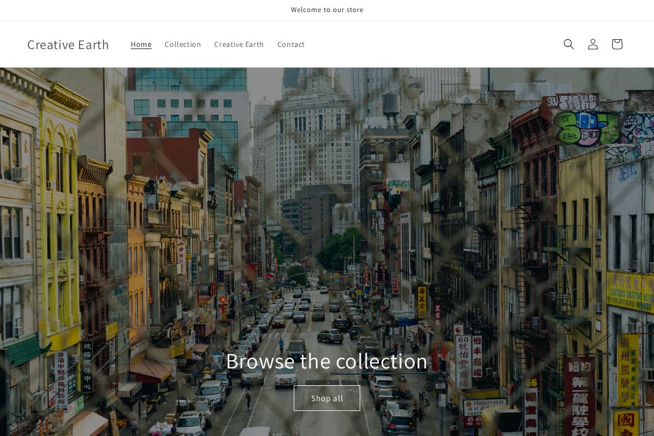Viewport: 654px width, 436px height.
Task: Click the Shop all button
Action: pos(327,398)
